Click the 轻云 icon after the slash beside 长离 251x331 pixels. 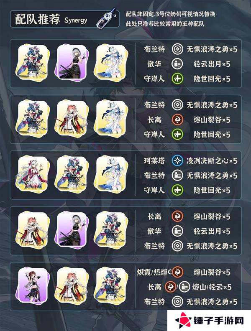tap(184, 287)
